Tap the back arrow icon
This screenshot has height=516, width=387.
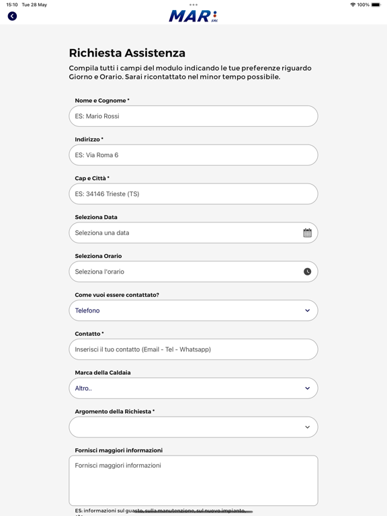pos(12,16)
